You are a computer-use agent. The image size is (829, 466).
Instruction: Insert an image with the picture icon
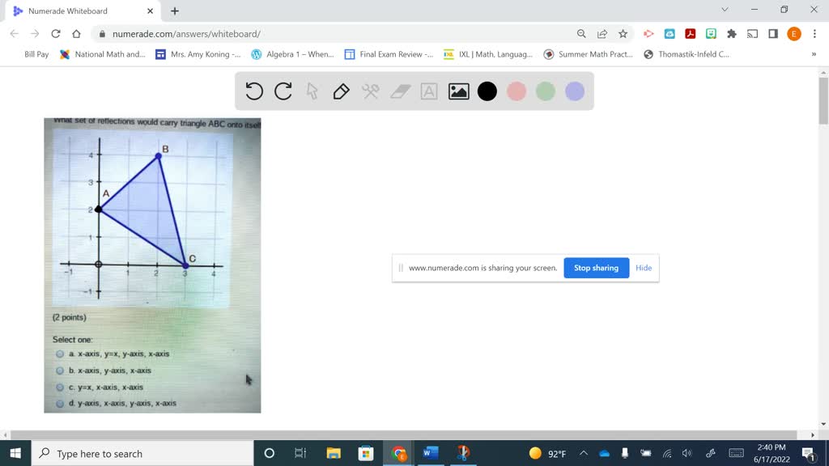[x=459, y=91]
